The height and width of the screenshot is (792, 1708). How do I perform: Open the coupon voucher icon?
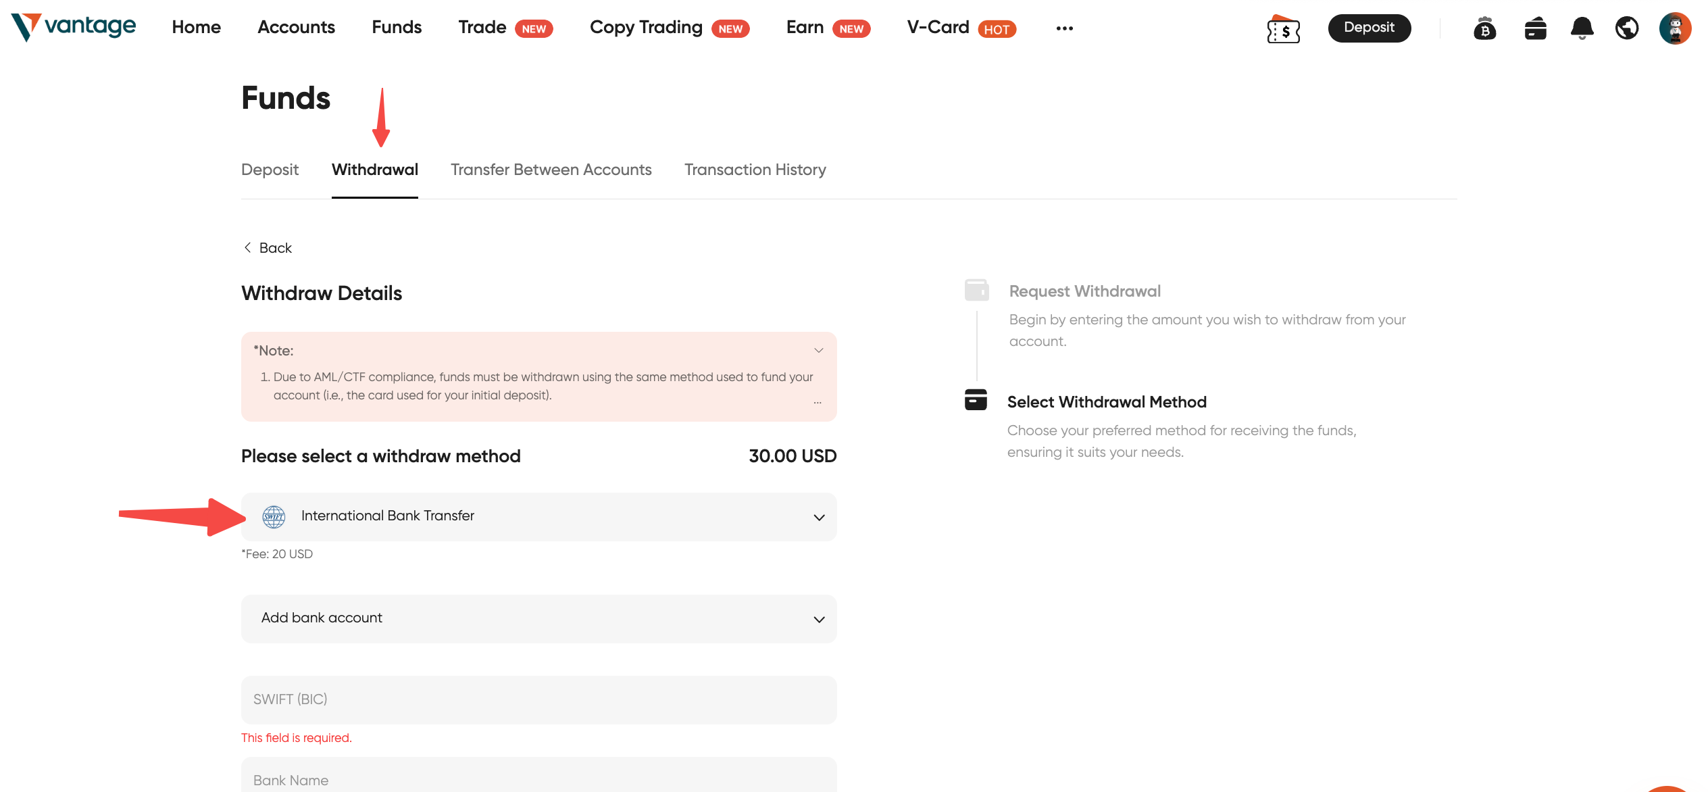click(1283, 29)
